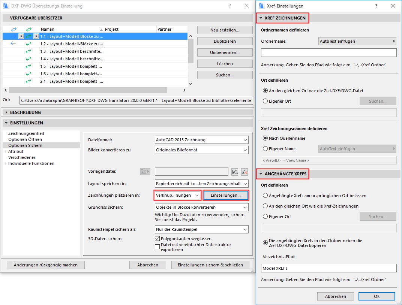Screen dimensions: 402x305
Task: Click 'Suchen...' button beside translator list
Action: pyautogui.click(x=225, y=75)
